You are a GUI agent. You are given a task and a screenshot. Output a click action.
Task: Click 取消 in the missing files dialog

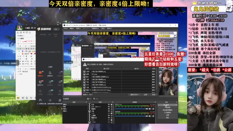coord(153,95)
